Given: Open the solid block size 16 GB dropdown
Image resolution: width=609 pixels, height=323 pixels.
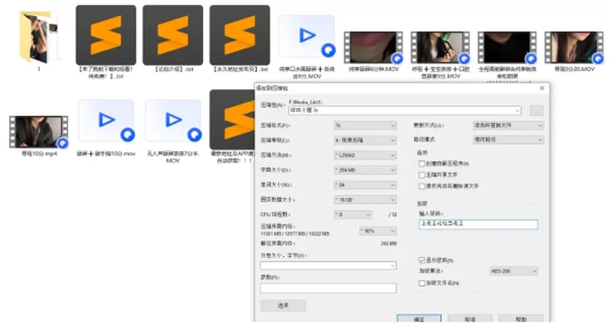Looking at the screenshot, I should pyautogui.click(x=365, y=200).
